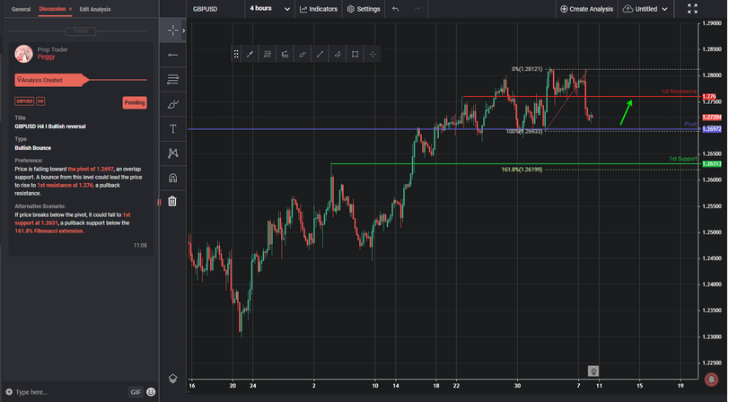Open the Untitled layout dropdown
This screenshot has height=402, width=729.
pyautogui.click(x=646, y=9)
